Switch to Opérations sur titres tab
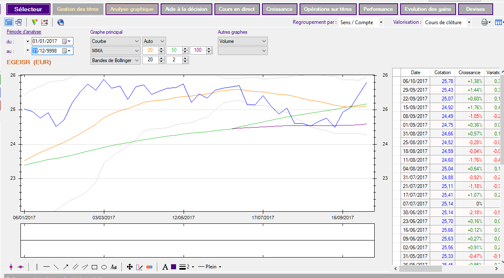504x278 pixels. (328, 9)
